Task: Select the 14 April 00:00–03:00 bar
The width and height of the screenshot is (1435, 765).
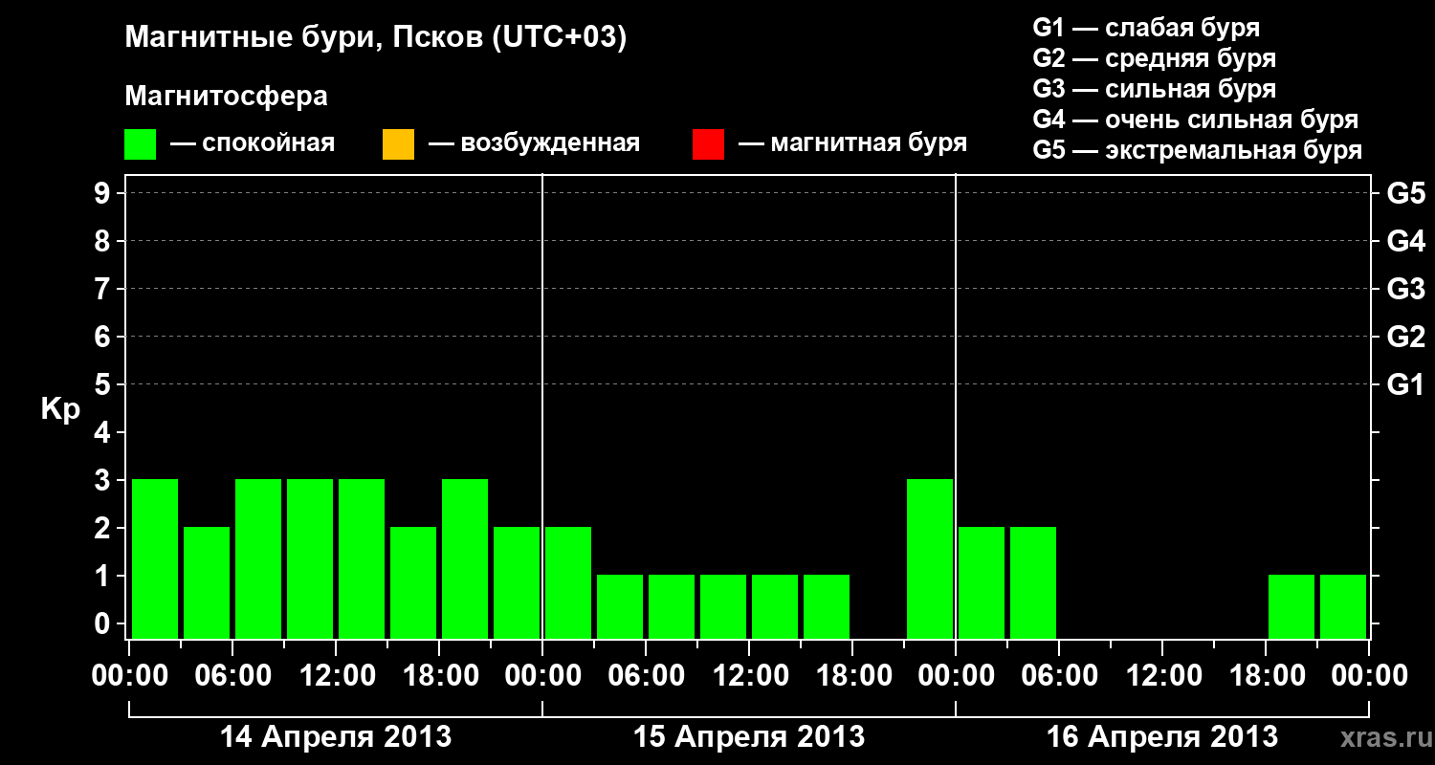Action: coord(155,558)
